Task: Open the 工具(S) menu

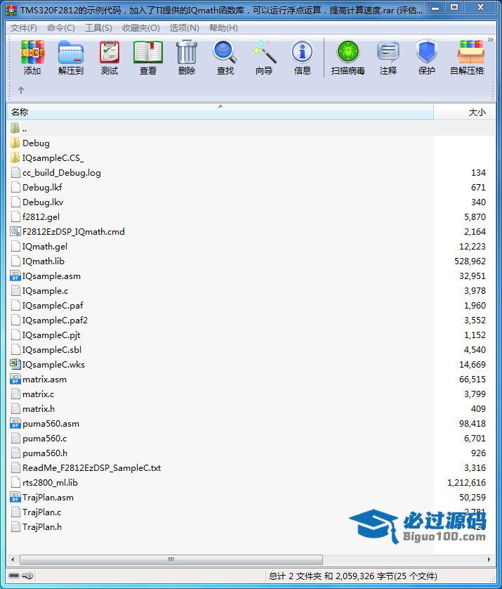Action: (x=98, y=28)
